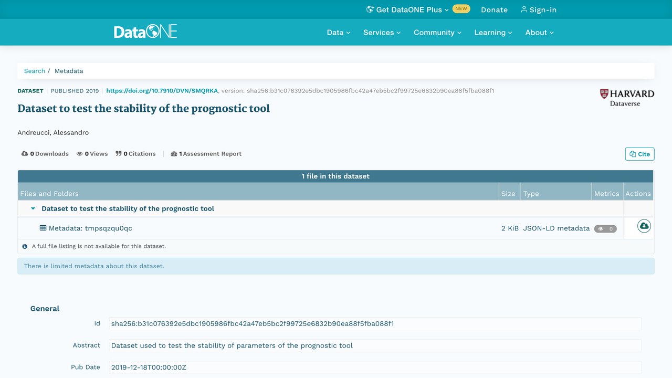The image size is (672, 378).
Task: Click the DataONE logo
Action: click(145, 31)
